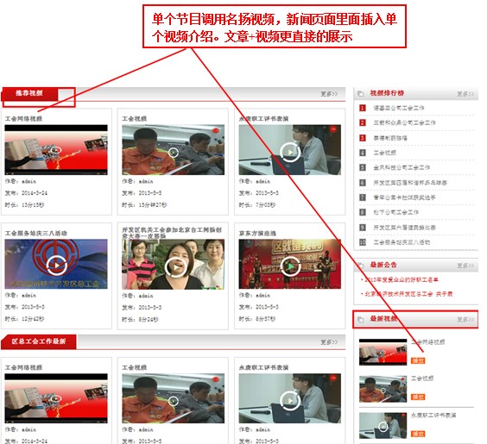The width and height of the screenshot is (487, 444).
Task: Expand 更多 in 最新公告 panel
Action: [x=465, y=266]
